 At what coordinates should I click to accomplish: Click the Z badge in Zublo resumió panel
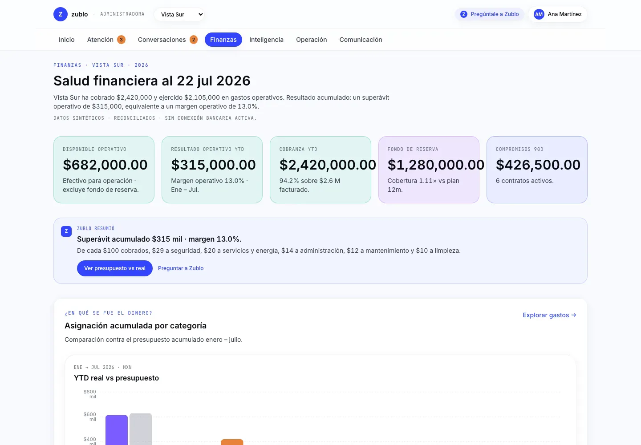pyautogui.click(x=66, y=231)
